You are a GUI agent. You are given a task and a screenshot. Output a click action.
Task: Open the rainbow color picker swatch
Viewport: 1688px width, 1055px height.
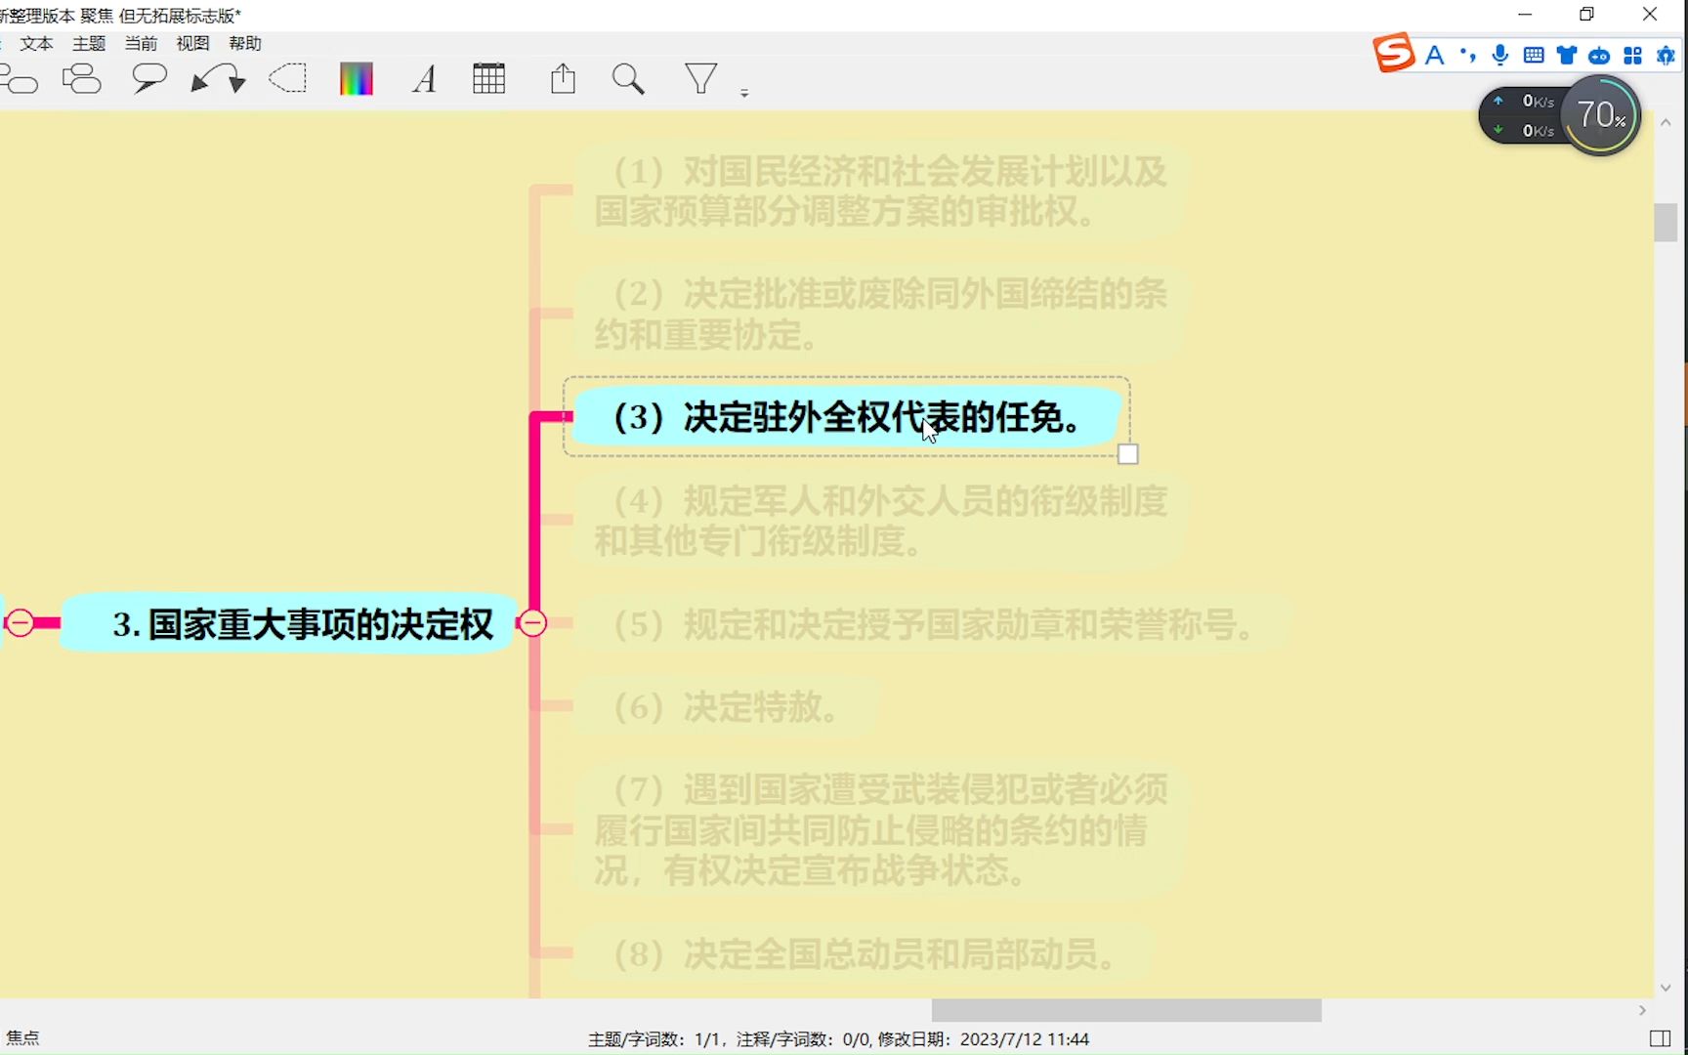(356, 78)
